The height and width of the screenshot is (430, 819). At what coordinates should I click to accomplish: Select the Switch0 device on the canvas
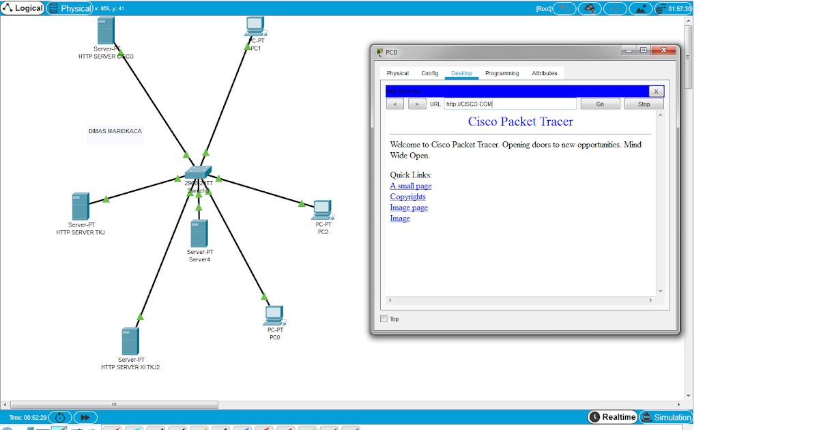tap(199, 173)
